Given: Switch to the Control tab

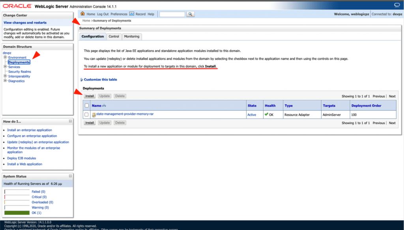Looking at the screenshot, I should 114,36.
